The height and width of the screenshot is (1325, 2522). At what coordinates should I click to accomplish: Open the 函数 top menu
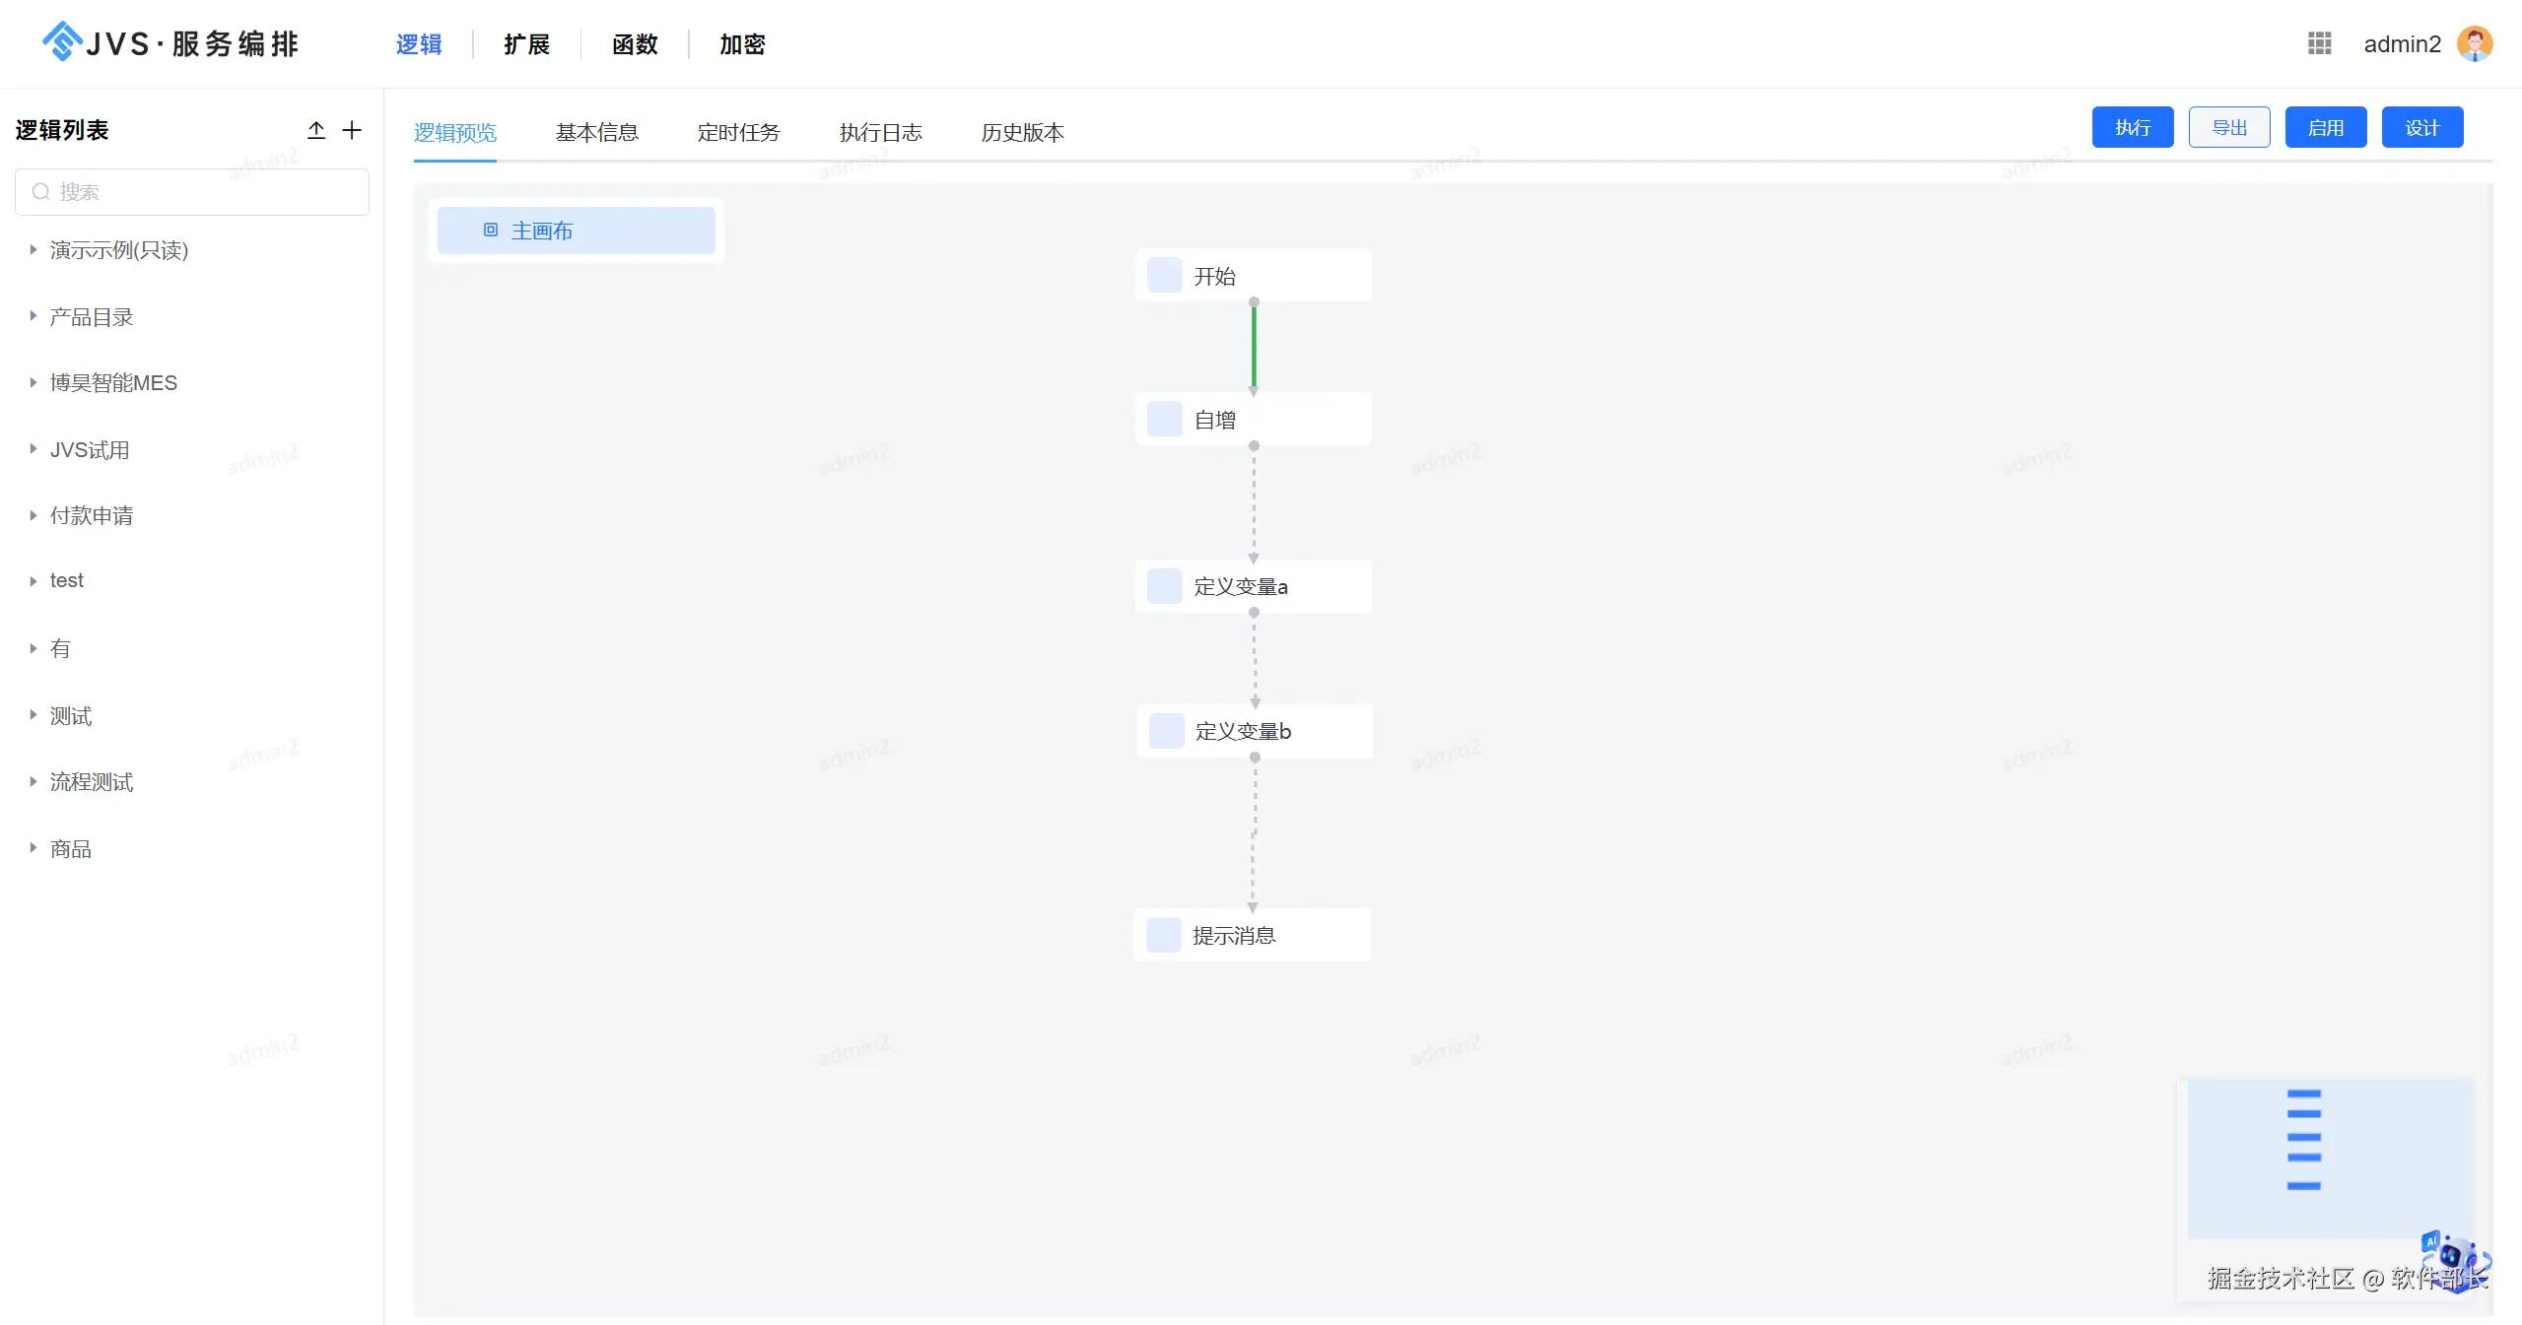click(634, 44)
